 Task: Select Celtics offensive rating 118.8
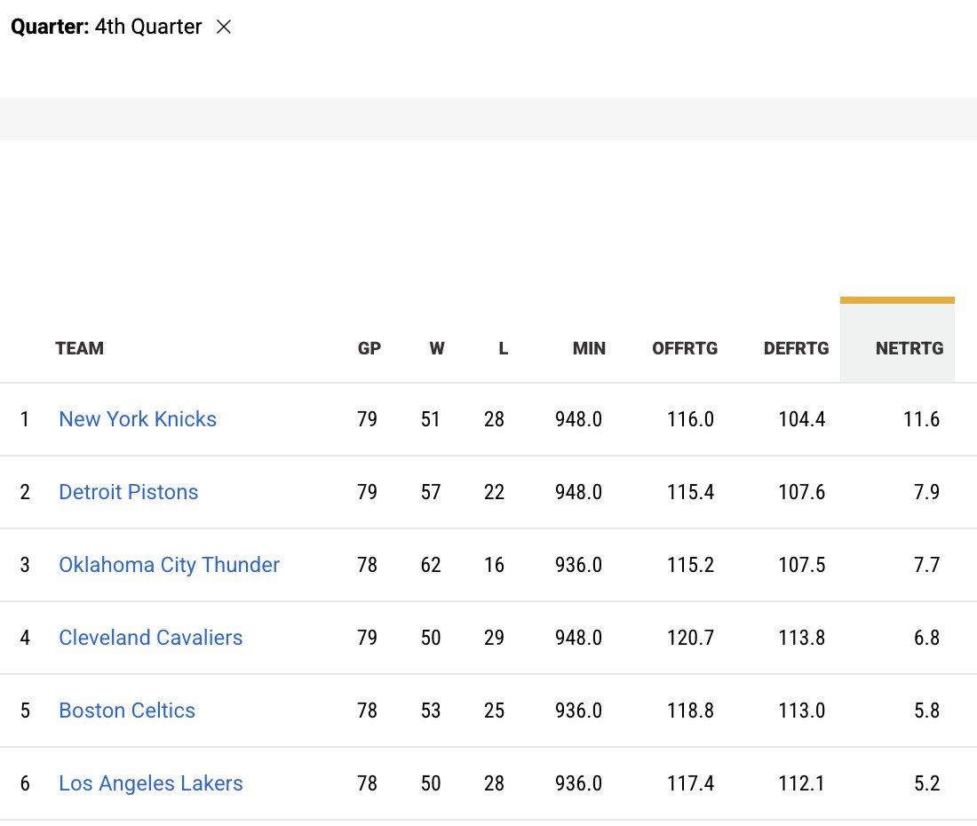[690, 711]
